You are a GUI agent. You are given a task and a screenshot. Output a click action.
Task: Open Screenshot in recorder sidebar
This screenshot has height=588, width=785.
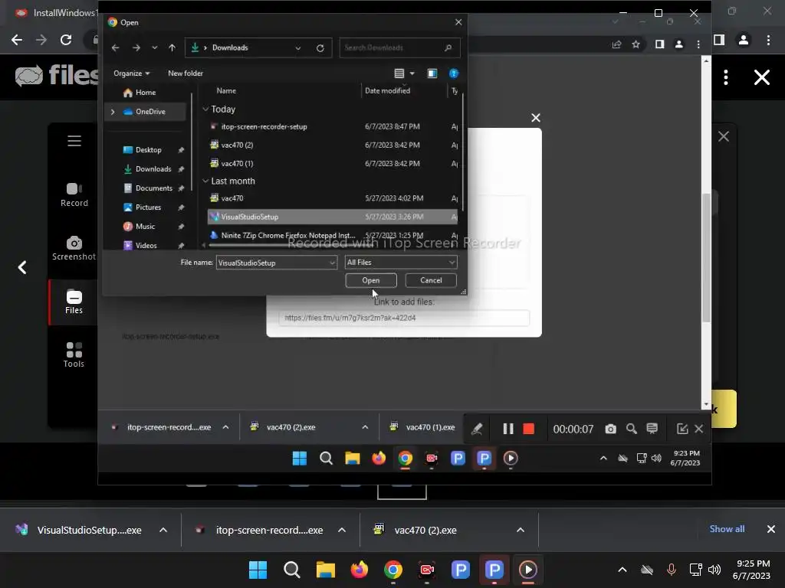pyautogui.click(x=74, y=249)
